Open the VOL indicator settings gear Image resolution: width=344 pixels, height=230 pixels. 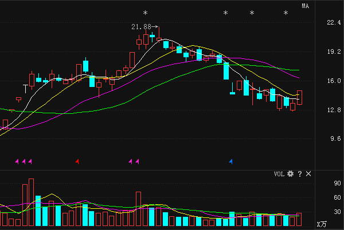coord(290,174)
